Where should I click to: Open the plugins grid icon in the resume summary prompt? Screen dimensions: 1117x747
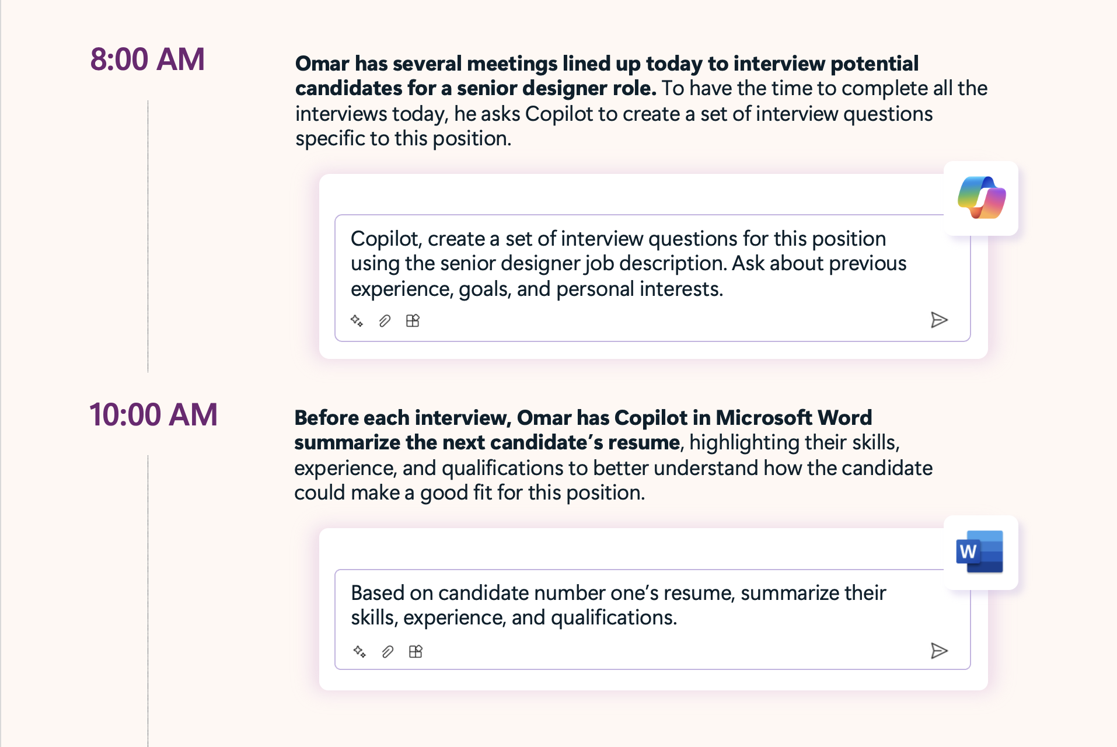[416, 651]
